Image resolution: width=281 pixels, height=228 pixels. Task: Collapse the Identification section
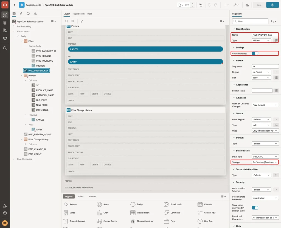[x=234, y=29]
